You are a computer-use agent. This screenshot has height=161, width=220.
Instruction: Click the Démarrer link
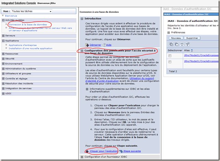(x=95, y=45)
